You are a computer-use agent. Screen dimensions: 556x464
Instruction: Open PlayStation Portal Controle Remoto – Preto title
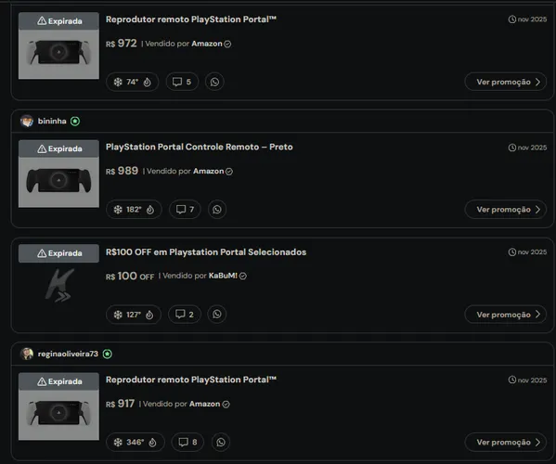tap(200, 147)
